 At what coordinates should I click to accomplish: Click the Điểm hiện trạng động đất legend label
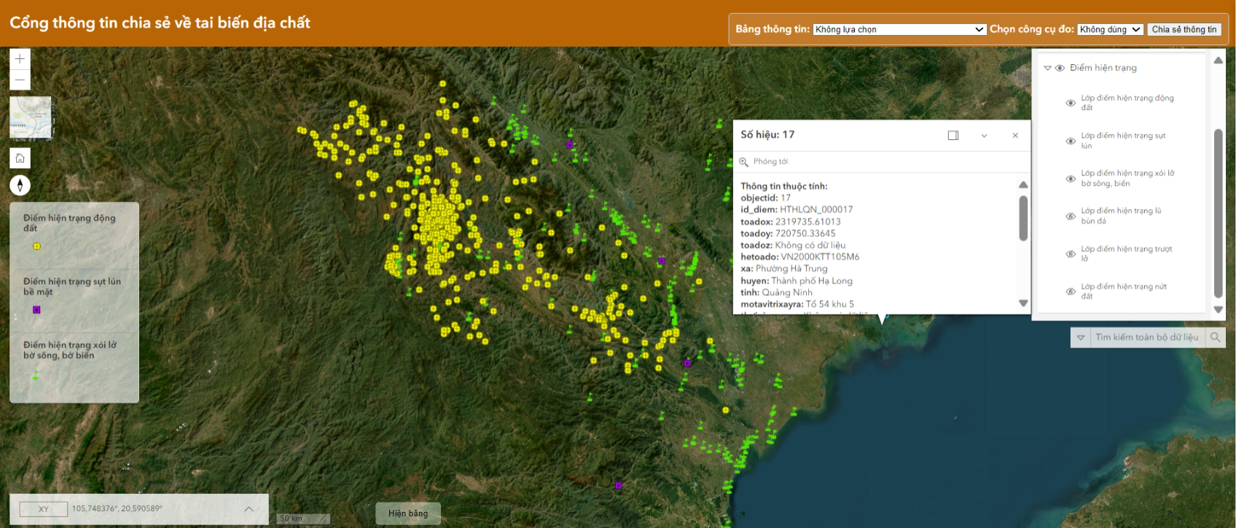click(69, 223)
